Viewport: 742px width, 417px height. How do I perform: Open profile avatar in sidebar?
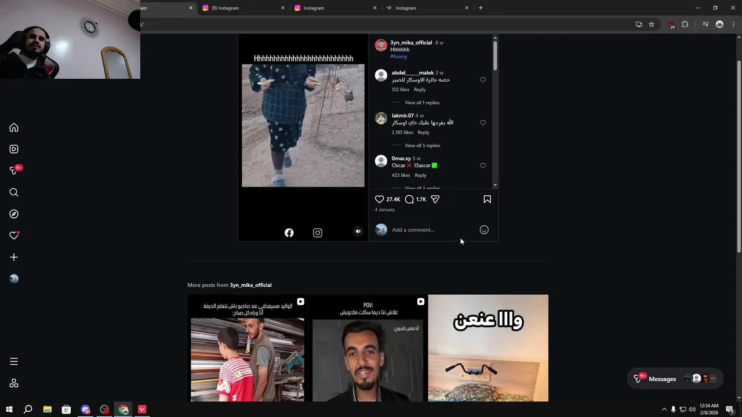[x=14, y=279]
